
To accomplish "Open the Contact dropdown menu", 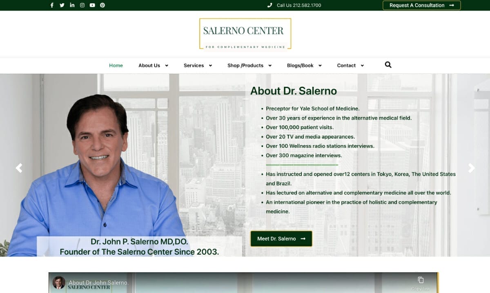I will pyautogui.click(x=347, y=65).
